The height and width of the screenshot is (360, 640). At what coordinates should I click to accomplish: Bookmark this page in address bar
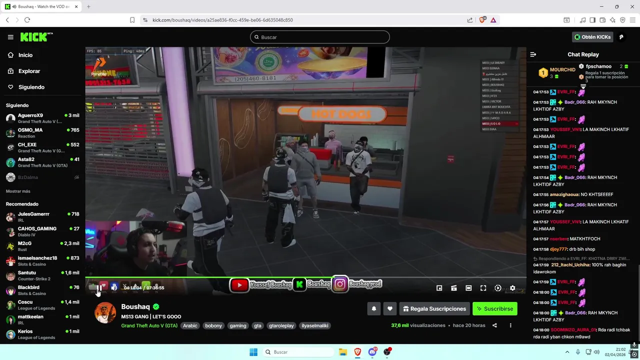[132, 20]
